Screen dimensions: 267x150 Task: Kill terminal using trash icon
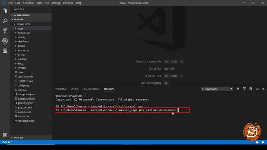[x=251, y=89]
